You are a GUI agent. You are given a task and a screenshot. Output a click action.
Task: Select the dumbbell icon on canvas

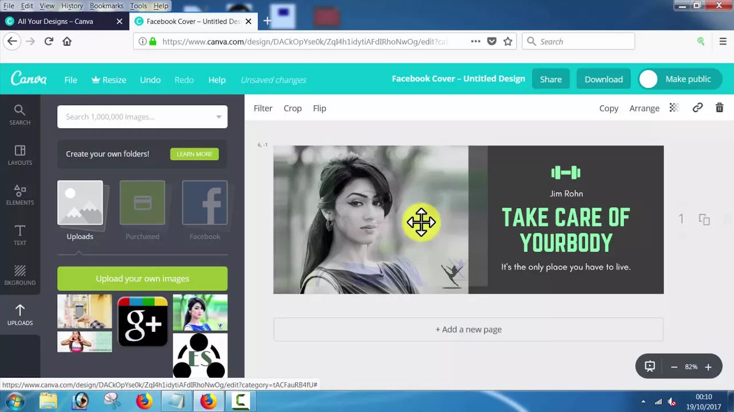pyautogui.click(x=566, y=172)
